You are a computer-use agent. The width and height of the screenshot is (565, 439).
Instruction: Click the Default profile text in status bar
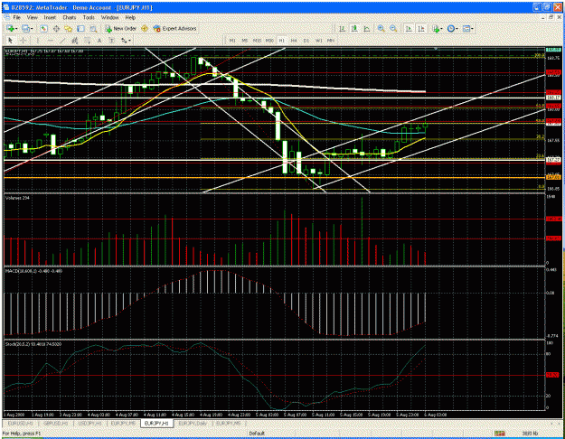257,434
